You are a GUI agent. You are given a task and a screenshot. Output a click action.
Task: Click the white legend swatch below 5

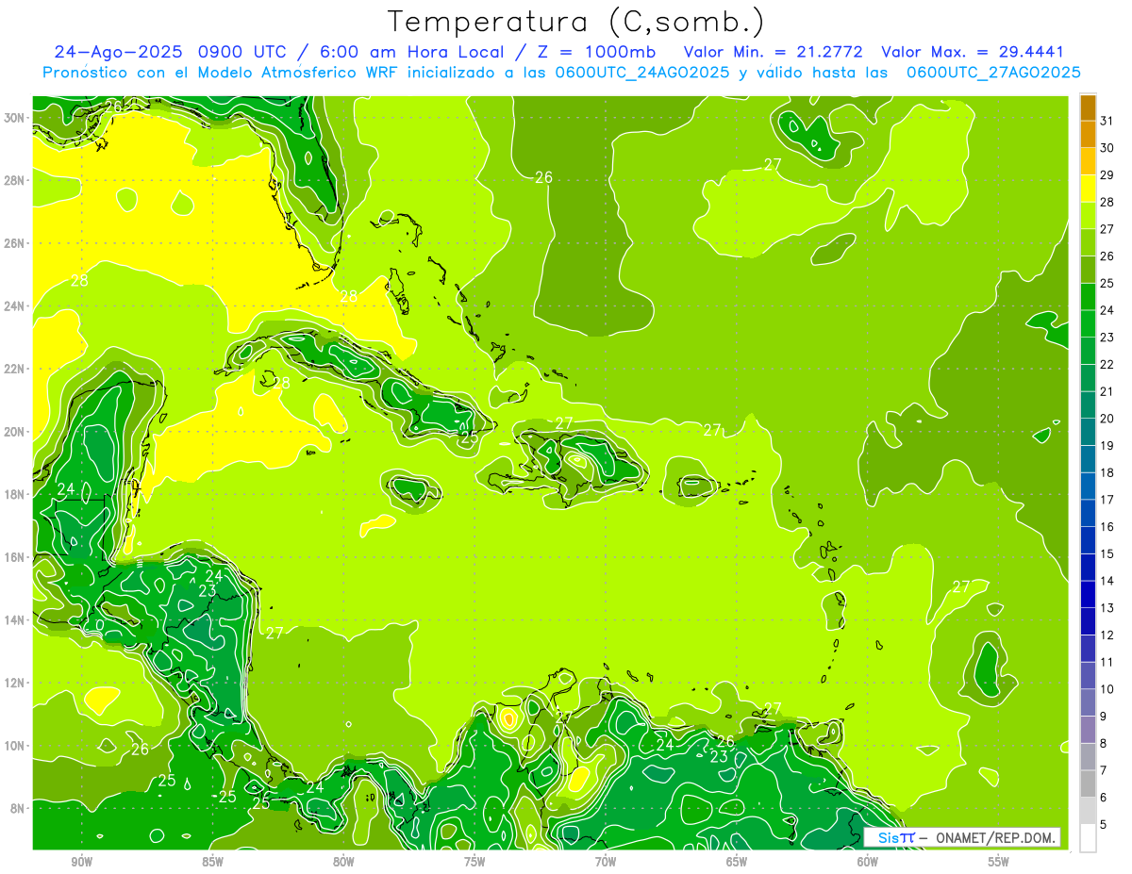1088,838
